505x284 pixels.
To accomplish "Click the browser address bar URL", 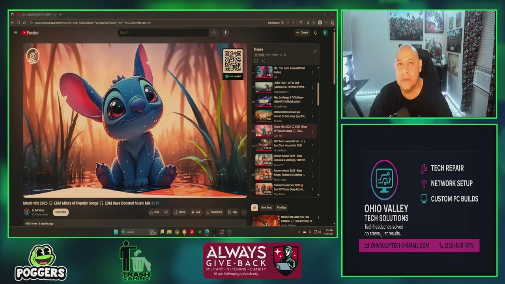I will pos(92,22).
